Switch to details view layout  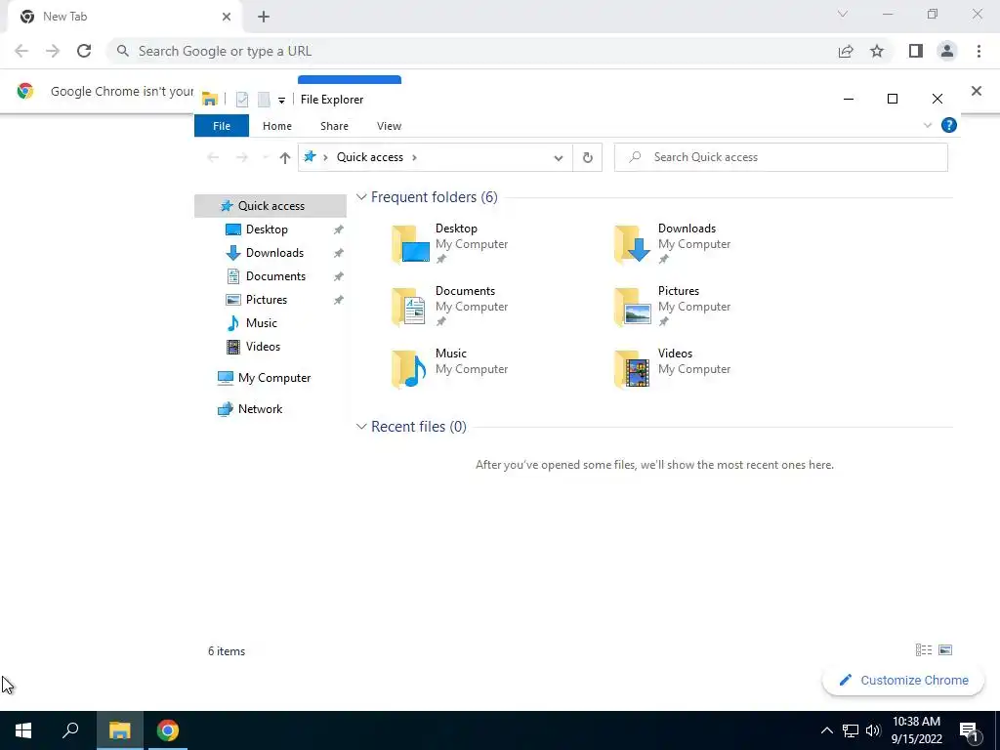click(x=924, y=649)
